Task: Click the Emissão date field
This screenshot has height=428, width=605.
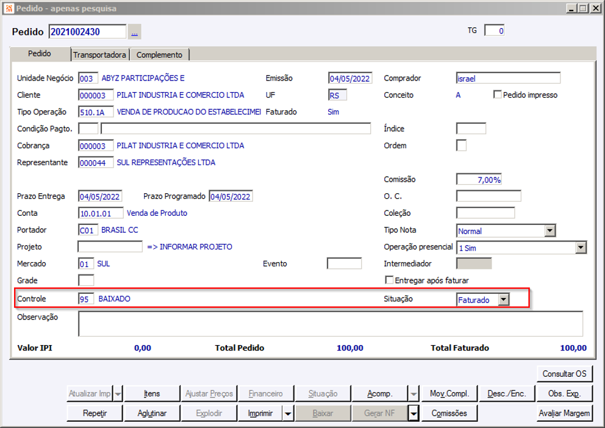Action: [x=350, y=78]
